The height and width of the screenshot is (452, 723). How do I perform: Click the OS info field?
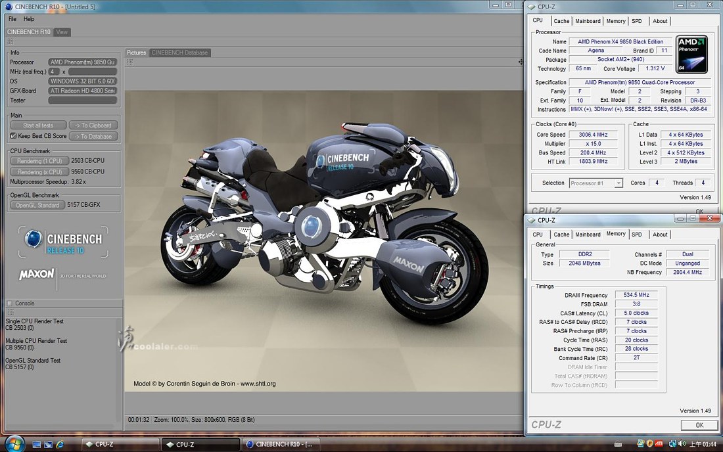(x=83, y=81)
